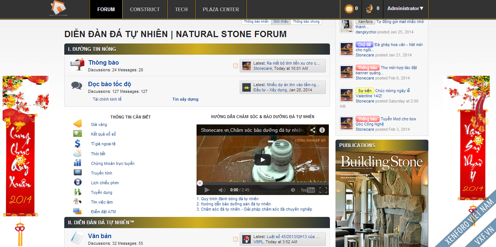Screen dimensions: 496x247
Task: Click the Lịch chiếu phim film icon
Action: coord(77,182)
